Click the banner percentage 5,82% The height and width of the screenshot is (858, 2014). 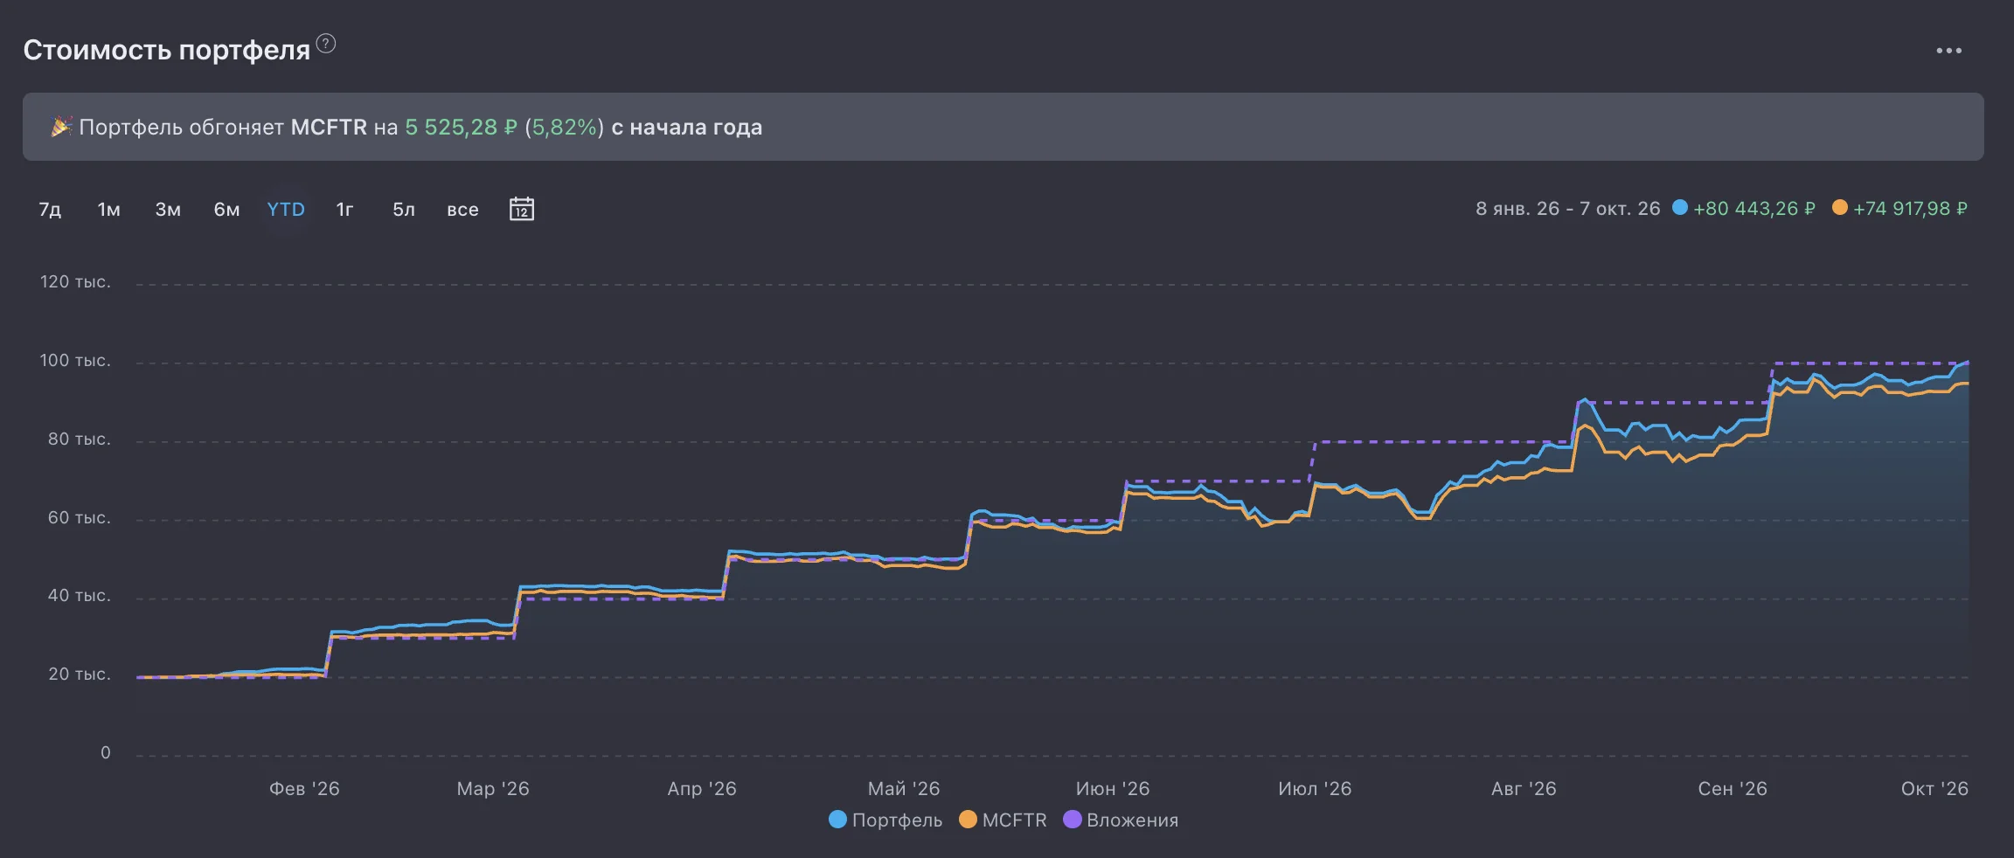[x=564, y=128]
